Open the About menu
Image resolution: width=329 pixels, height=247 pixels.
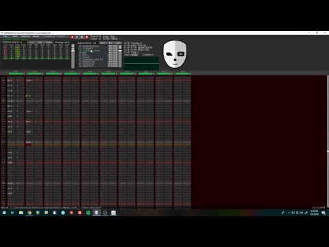[36, 36]
